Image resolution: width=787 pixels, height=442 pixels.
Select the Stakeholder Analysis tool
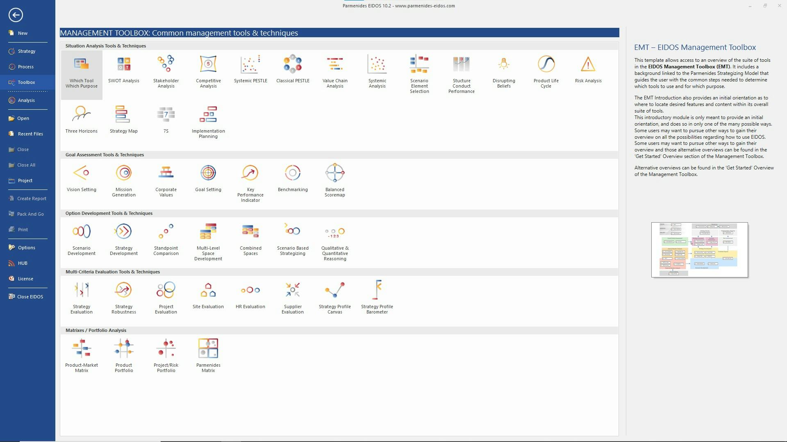166,70
